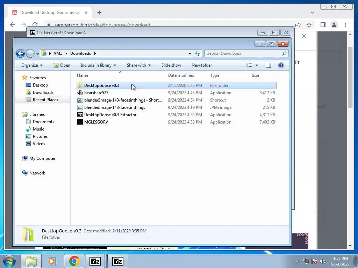Open Chrome profile avatar icon
358x268 pixels.
[334, 25]
